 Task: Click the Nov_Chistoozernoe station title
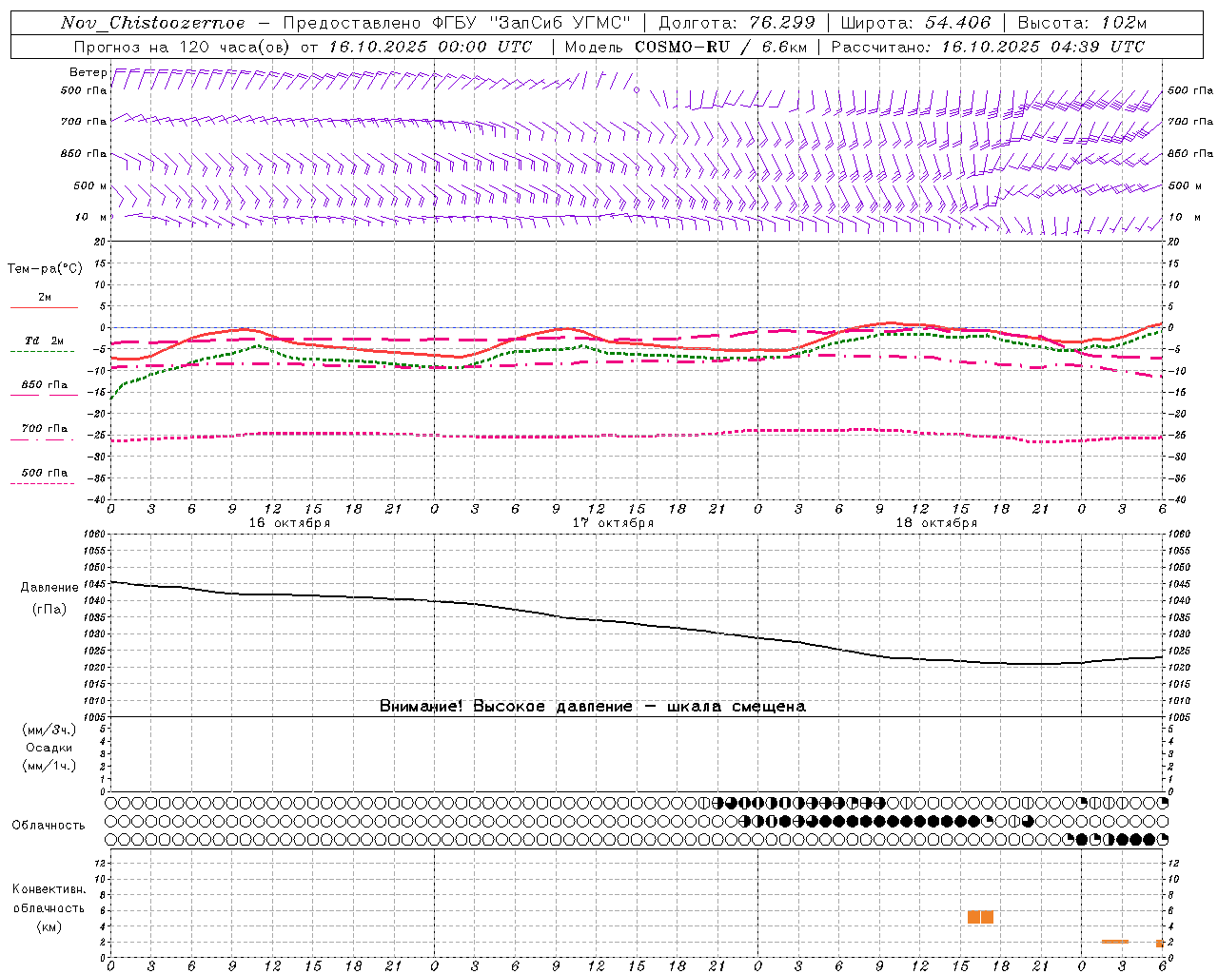click(152, 23)
